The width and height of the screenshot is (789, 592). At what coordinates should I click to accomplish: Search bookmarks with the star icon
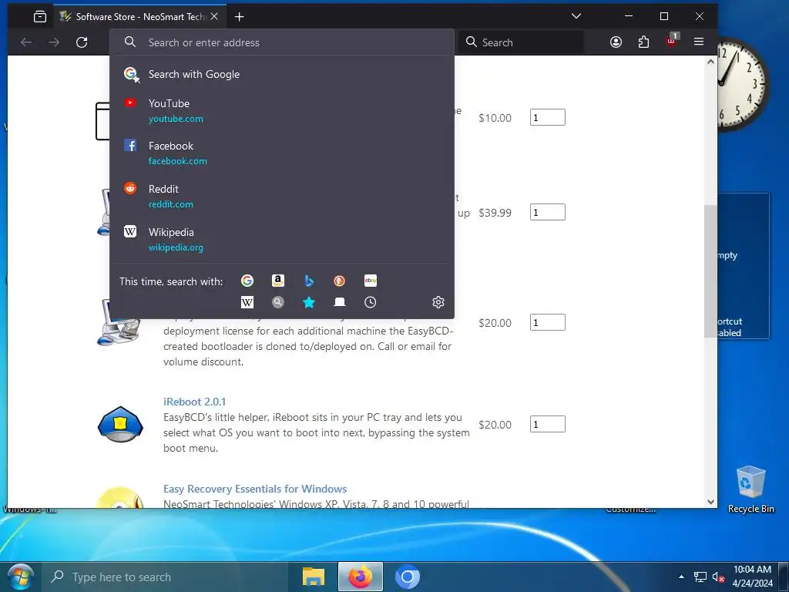pyautogui.click(x=309, y=302)
